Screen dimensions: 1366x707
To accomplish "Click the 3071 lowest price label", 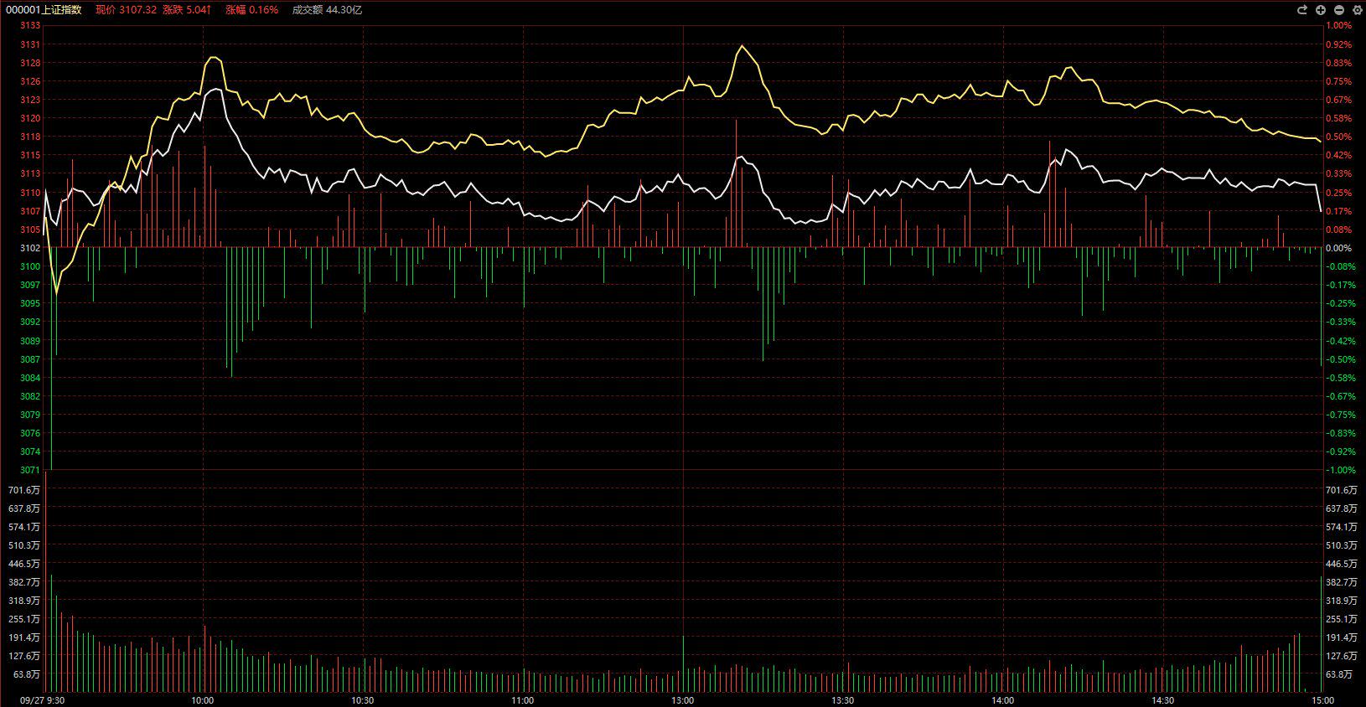I will pyautogui.click(x=30, y=470).
